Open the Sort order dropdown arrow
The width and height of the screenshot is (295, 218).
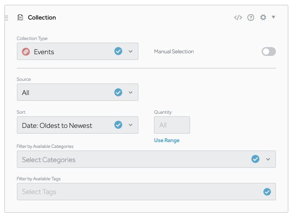pos(131,125)
